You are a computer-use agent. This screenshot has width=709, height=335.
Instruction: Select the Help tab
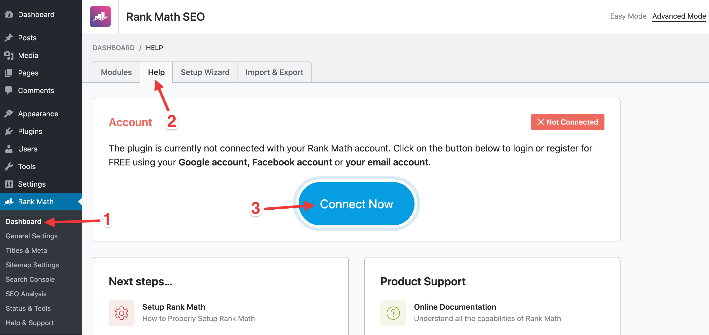(156, 72)
